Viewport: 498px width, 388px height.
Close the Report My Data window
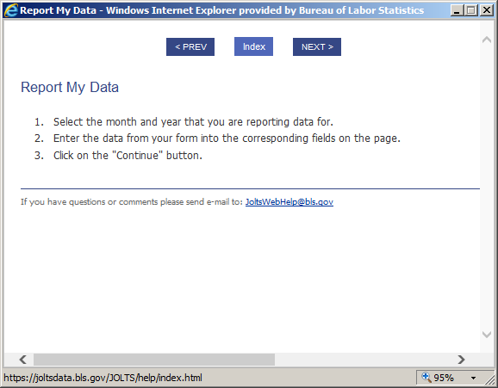click(487, 10)
